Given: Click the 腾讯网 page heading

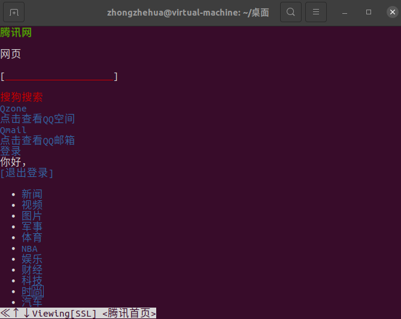Looking at the screenshot, I should pos(16,32).
